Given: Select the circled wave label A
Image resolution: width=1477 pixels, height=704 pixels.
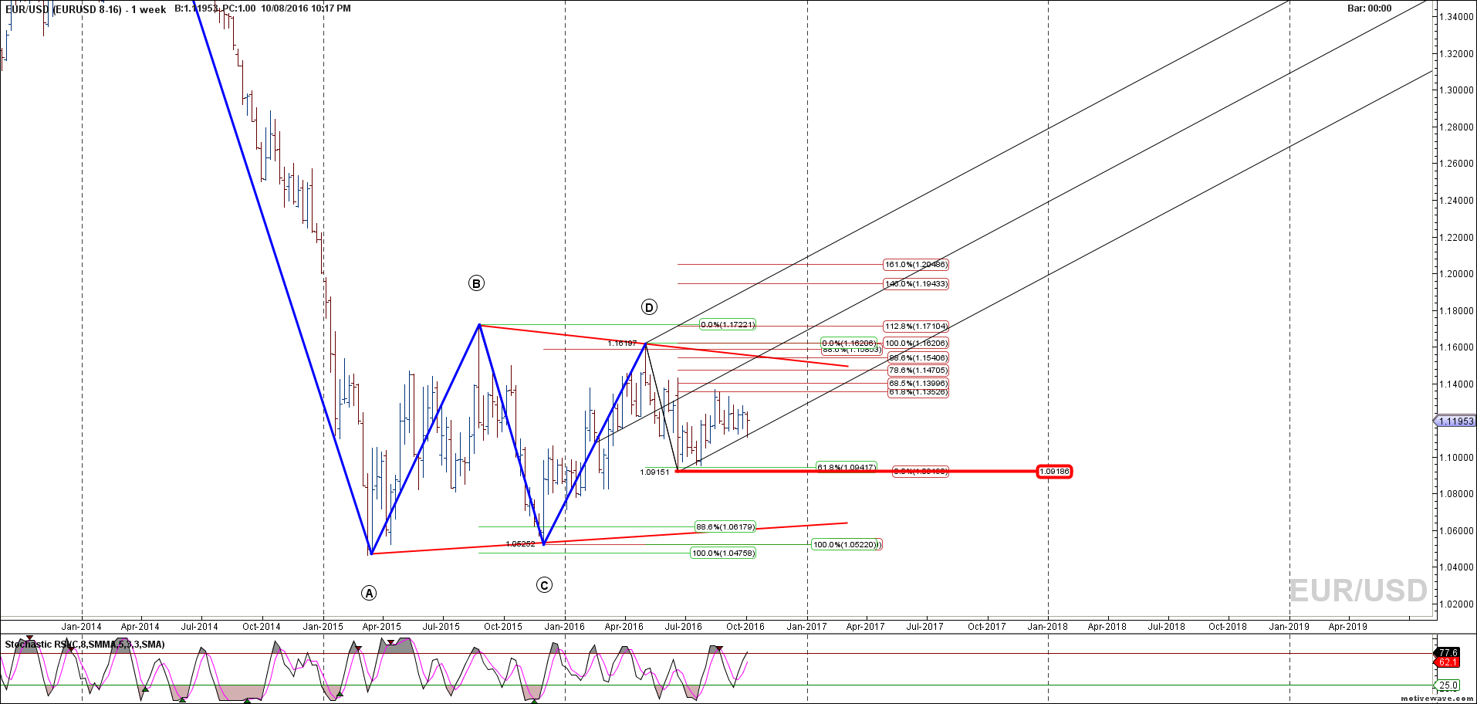Looking at the screenshot, I should point(369,593).
